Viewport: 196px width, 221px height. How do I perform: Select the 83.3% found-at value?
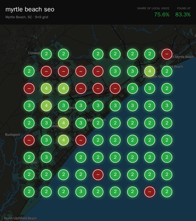[x=183, y=15]
